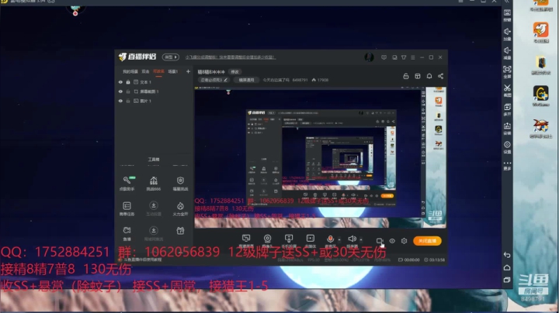Toggle emulator fullscreen mode icon
This screenshot has height=313, width=559.
[507, 71]
